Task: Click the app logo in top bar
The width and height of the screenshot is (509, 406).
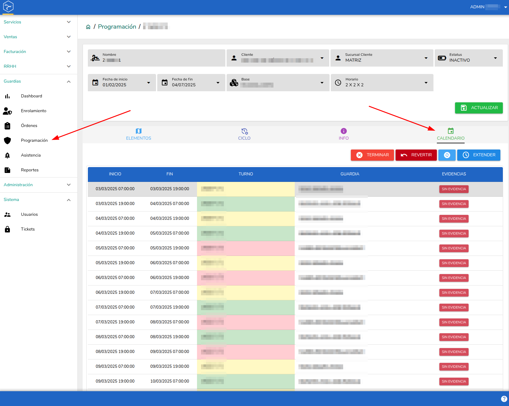Action: [x=8, y=6]
